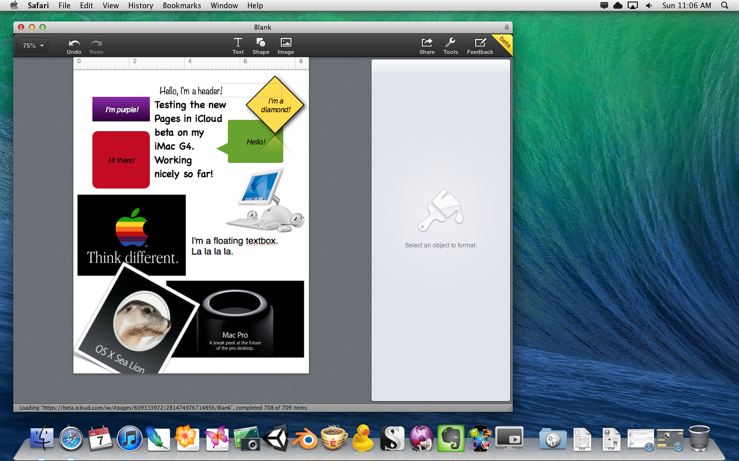739x461 pixels.
Task: Open the camera photo app in Dock
Action: click(x=247, y=438)
